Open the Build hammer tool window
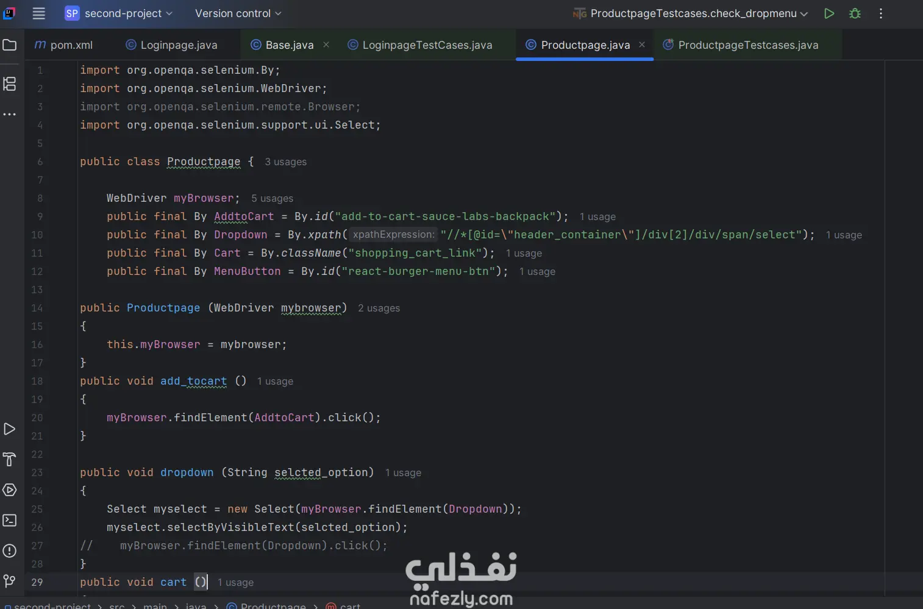This screenshot has height=609, width=923. [10, 459]
